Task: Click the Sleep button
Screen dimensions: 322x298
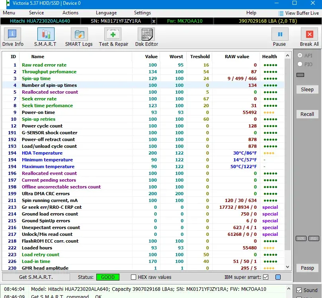Action: [307, 89]
